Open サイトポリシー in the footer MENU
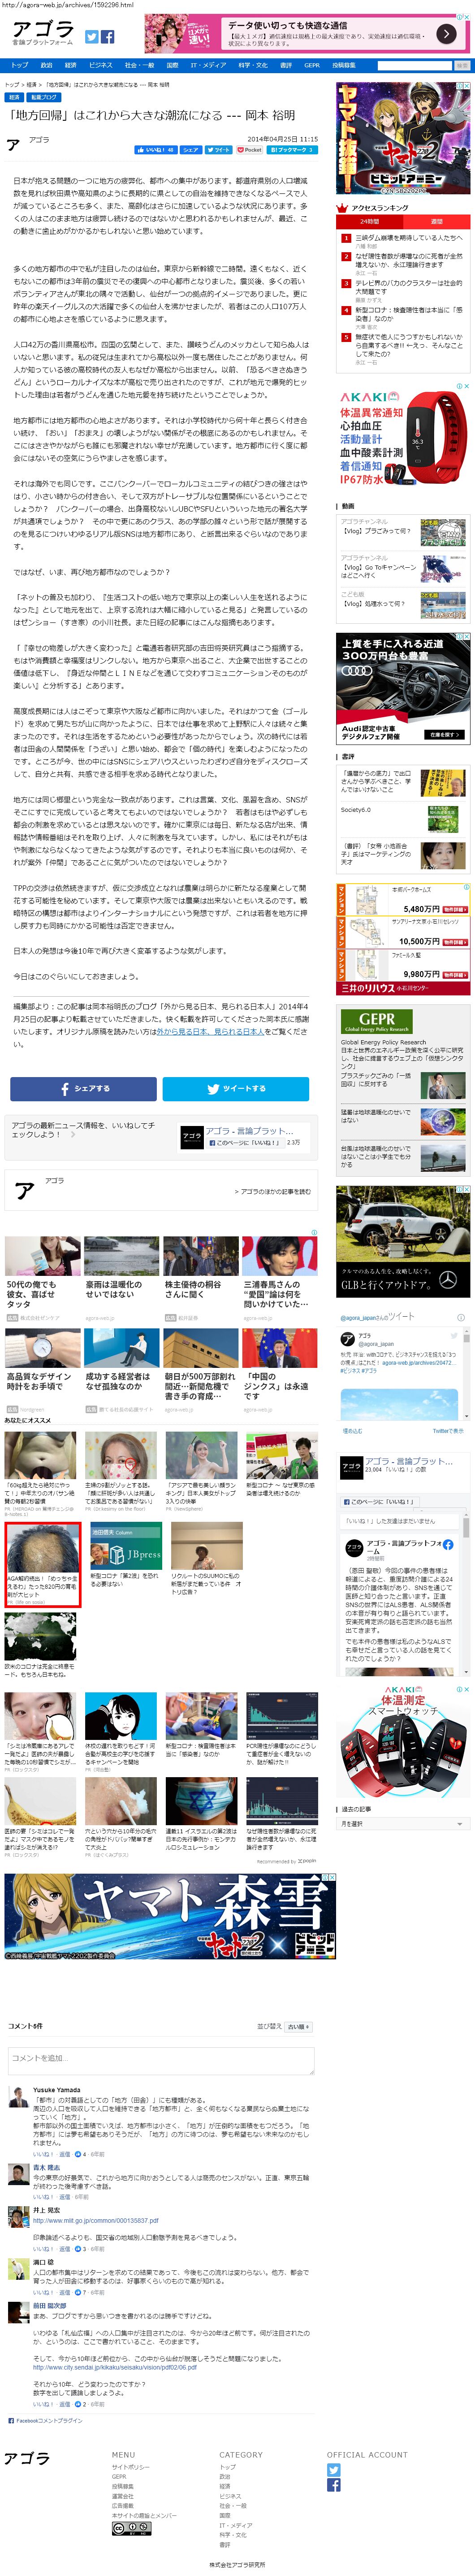Image resolution: width=475 pixels, height=2576 pixels. [131, 2467]
